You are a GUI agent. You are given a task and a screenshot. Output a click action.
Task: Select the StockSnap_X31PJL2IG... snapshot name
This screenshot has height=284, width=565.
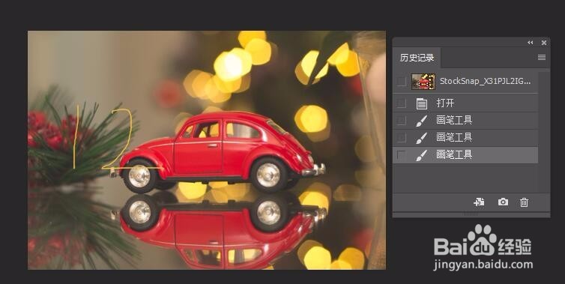tap(485, 81)
